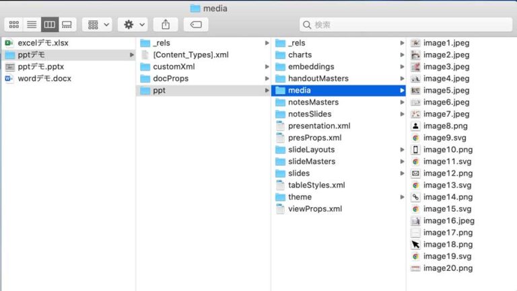Viewport: 517px width, 291px height.
Task: Select the wordデモ.docx file
Action: pos(44,79)
